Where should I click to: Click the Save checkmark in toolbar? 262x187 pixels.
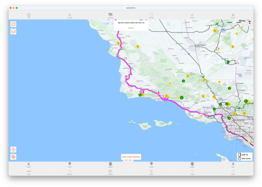click(x=192, y=15)
